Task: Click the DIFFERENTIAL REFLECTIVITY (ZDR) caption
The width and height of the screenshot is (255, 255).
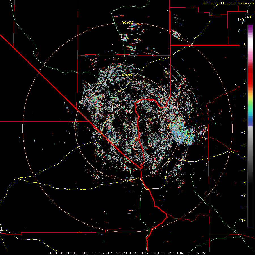Action: (88, 253)
